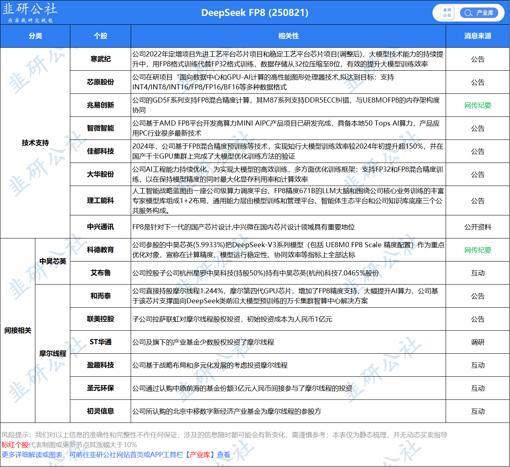Click the 消息来源 column header

point(477,36)
